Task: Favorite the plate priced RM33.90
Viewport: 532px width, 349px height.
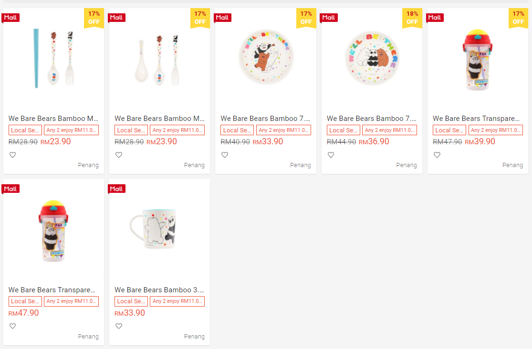Action: (225, 155)
